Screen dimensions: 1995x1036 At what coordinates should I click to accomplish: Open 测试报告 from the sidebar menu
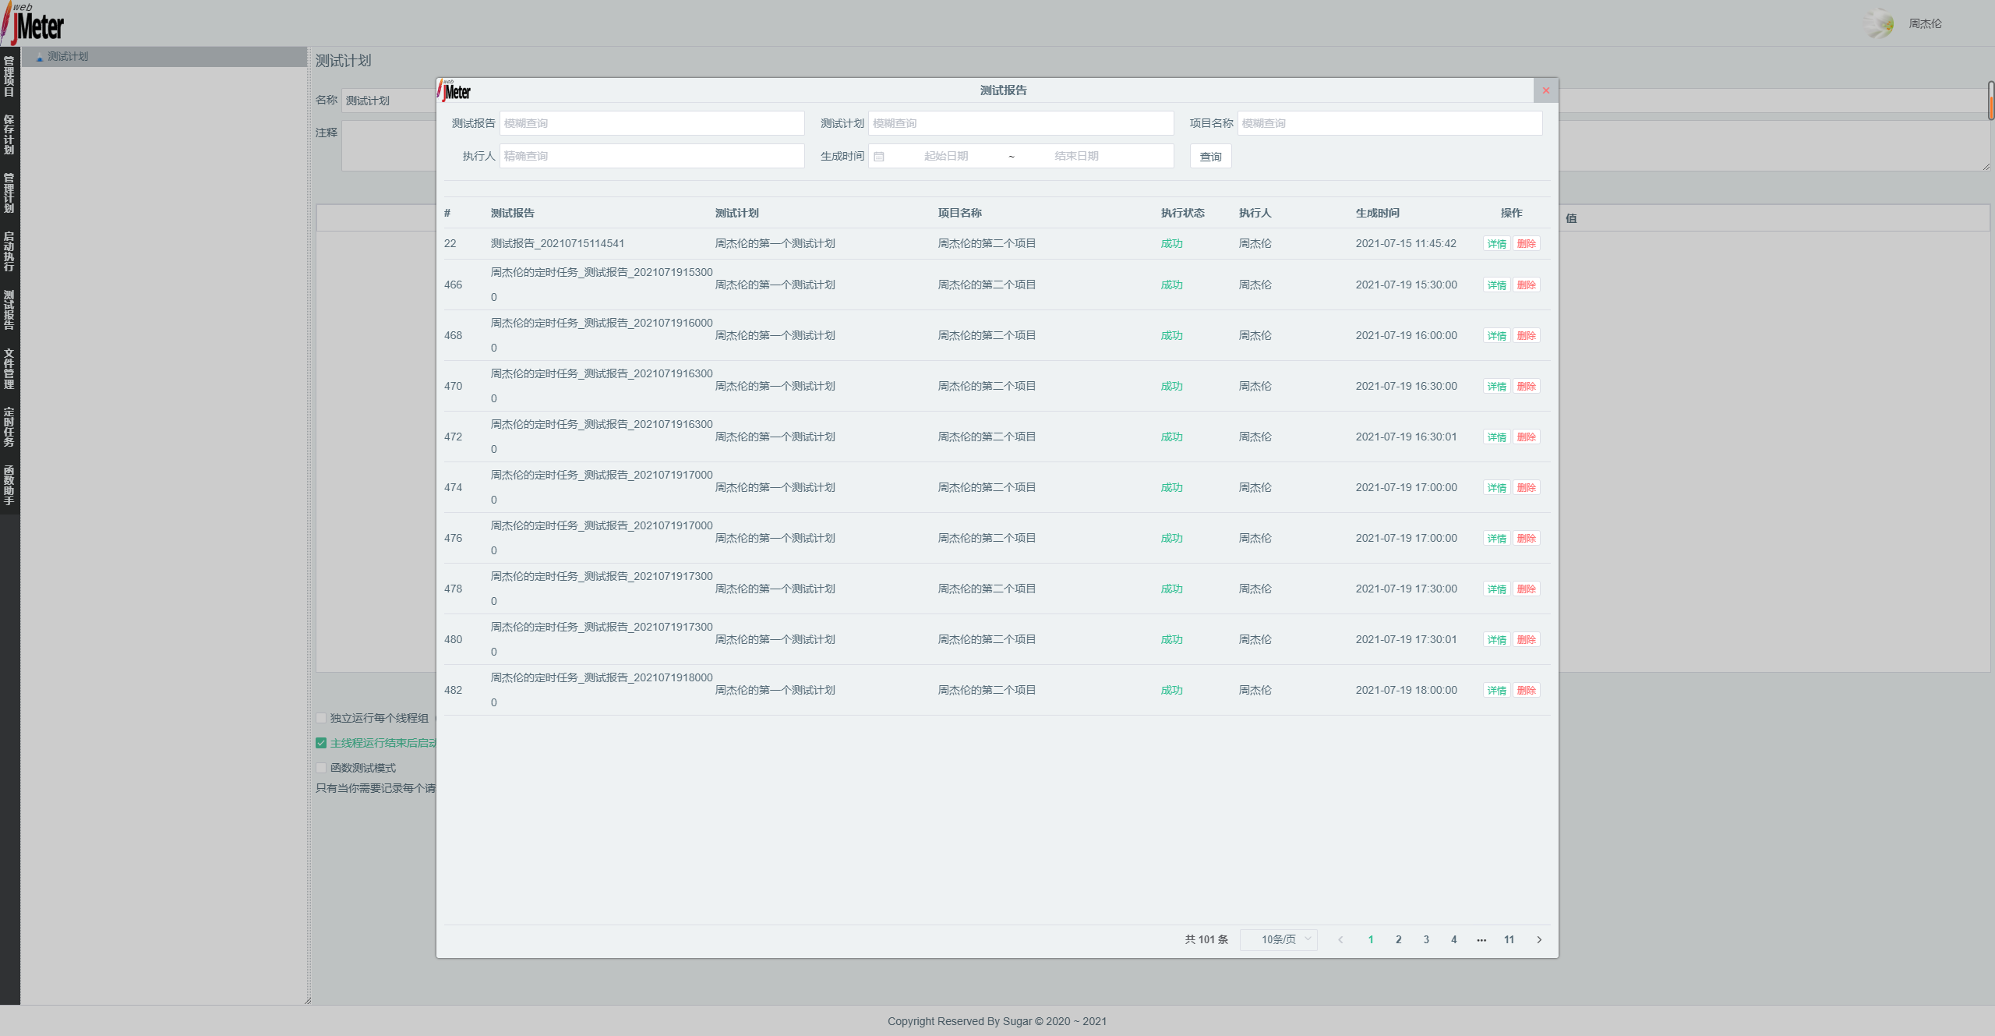(x=9, y=311)
